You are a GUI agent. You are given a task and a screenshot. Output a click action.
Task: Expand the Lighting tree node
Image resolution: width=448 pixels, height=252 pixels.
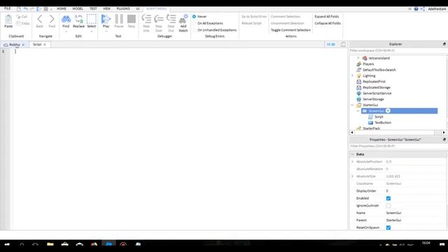pos(352,76)
